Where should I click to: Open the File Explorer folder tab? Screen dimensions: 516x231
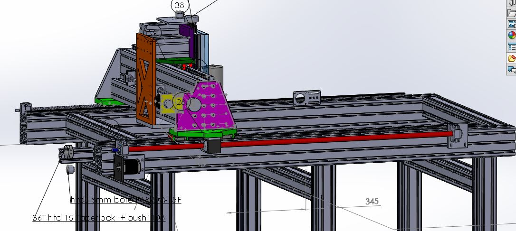pos(512,13)
